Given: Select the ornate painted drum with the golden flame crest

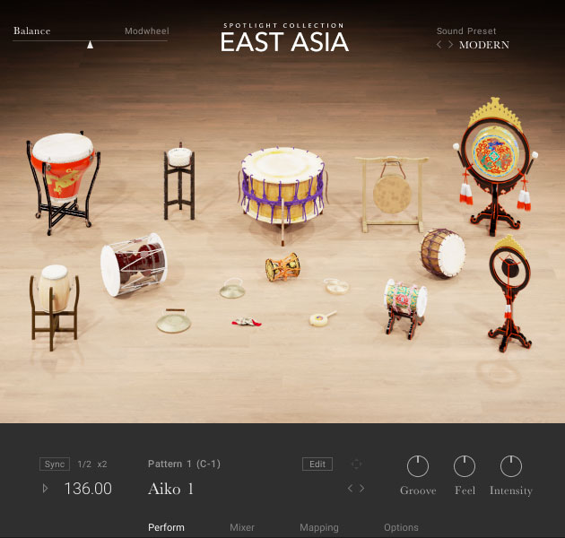Looking at the screenshot, I should pyautogui.click(x=495, y=166).
